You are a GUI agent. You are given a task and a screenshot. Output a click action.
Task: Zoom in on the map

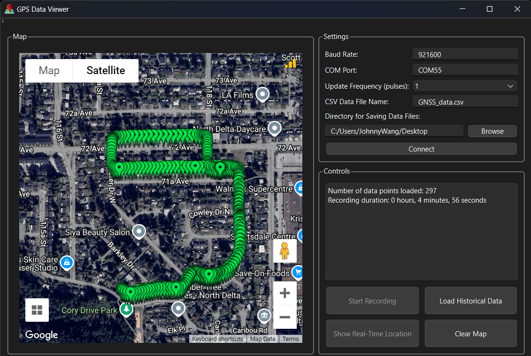pos(285,293)
